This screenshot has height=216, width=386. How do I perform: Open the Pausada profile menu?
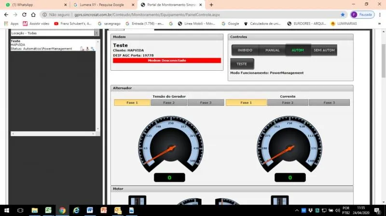[361, 14]
